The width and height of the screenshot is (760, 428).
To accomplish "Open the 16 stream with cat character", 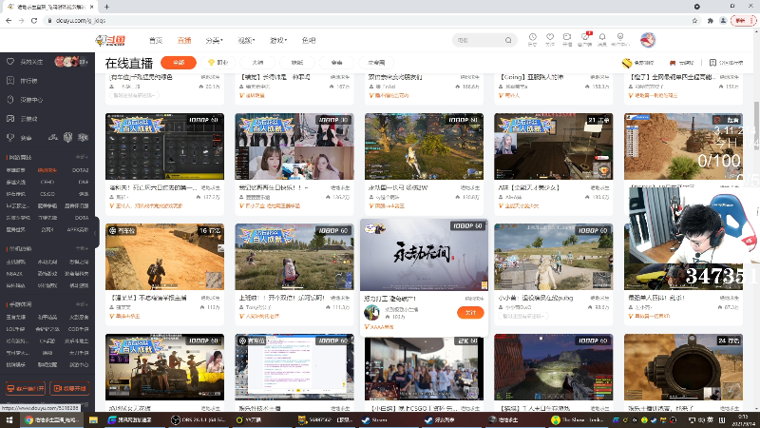I will pos(164,257).
